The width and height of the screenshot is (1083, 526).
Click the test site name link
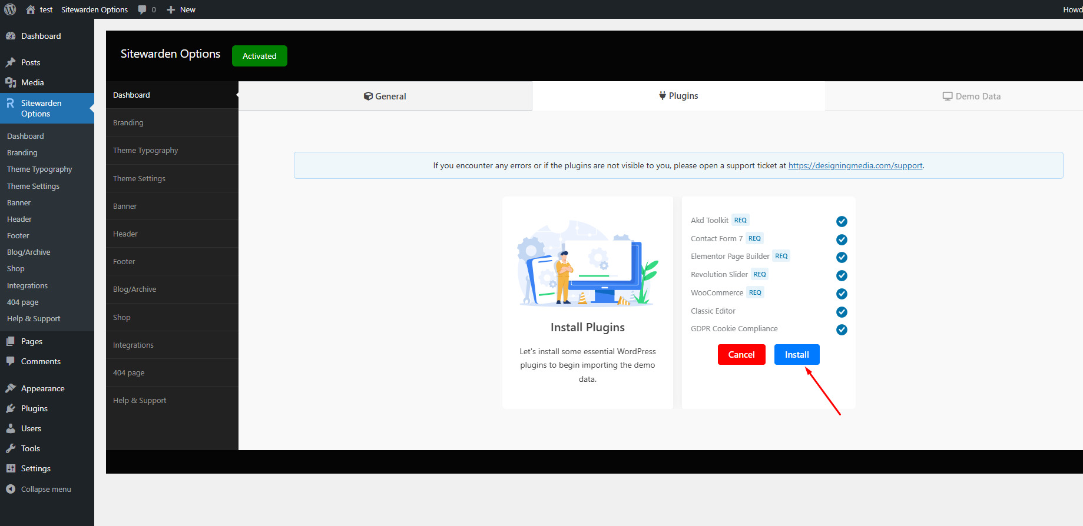(x=46, y=9)
